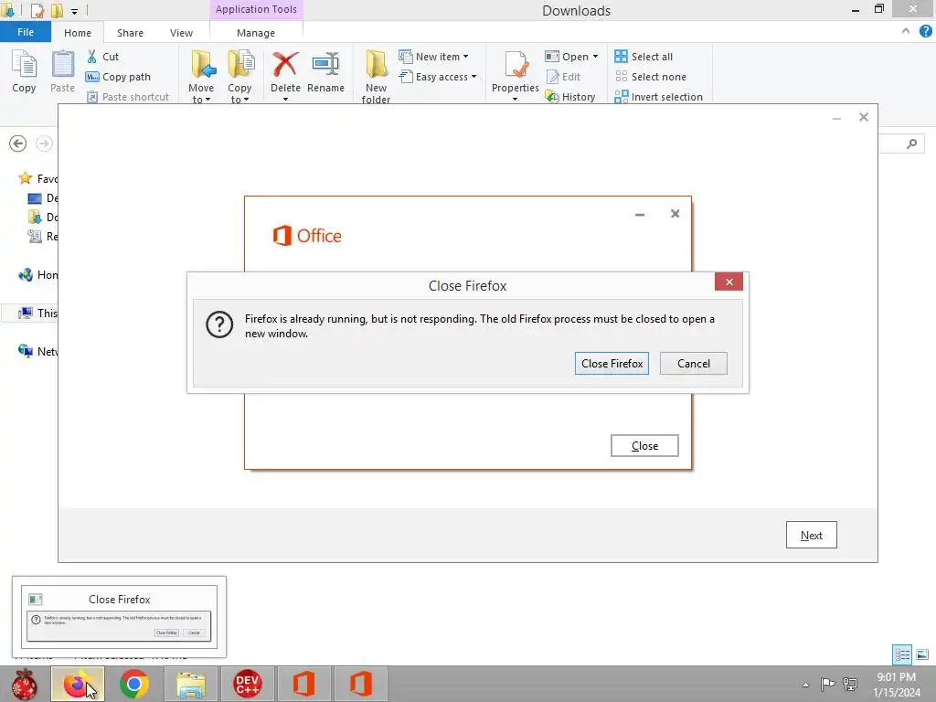Create a New folder from ribbon
The width and height of the screenshot is (936, 702).
tap(376, 77)
